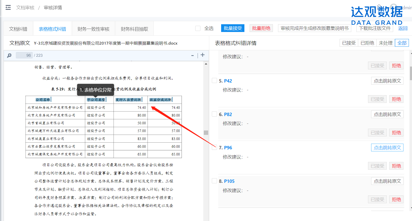
Task: Click the 批量接受 button
Action: coord(233,28)
